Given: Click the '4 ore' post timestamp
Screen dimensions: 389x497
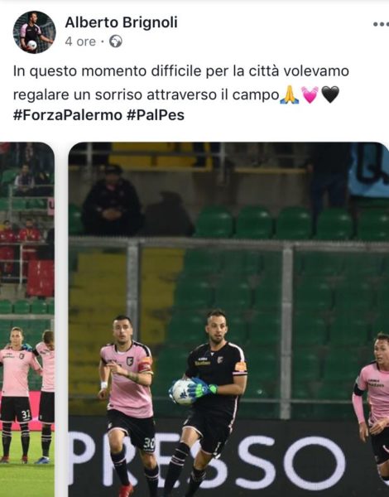Looking at the screenshot, I should point(80,41).
